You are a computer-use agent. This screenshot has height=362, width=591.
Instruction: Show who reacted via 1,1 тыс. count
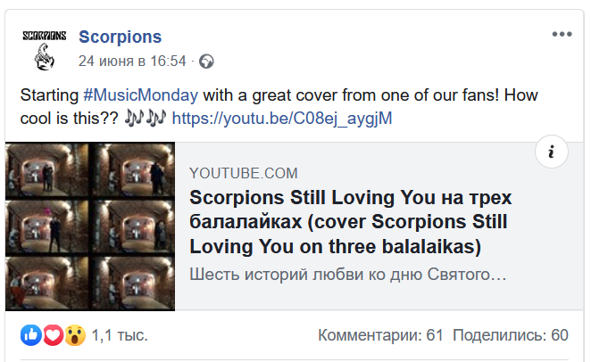point(120,335)
